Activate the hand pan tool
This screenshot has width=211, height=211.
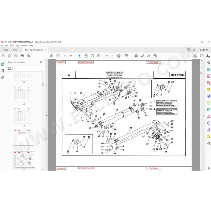click(x=86, y=56)
